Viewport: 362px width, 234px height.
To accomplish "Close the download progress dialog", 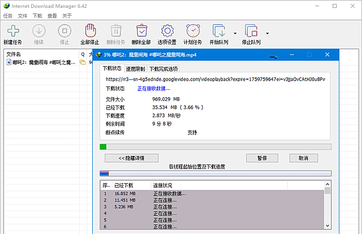I will coord(327,55).
